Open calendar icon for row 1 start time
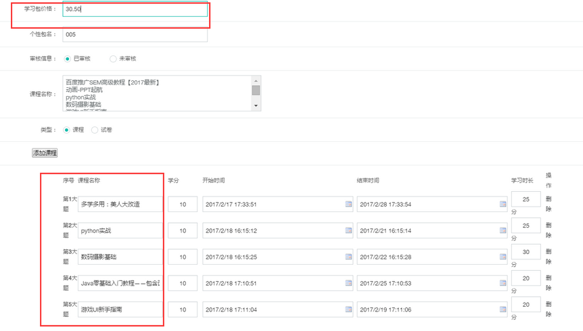The width and height of the screenshot is (583, 331). (x=348, y=204)
